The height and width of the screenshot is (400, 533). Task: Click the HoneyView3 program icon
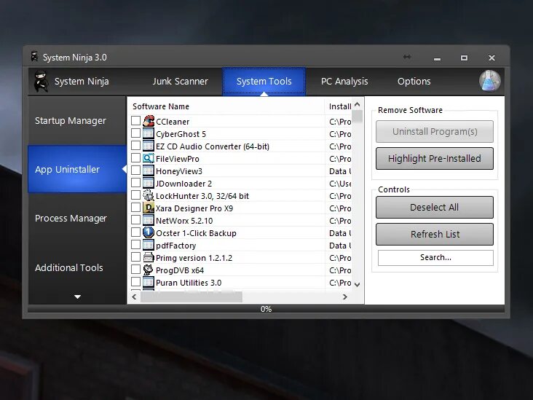click(x=149, y=170)
